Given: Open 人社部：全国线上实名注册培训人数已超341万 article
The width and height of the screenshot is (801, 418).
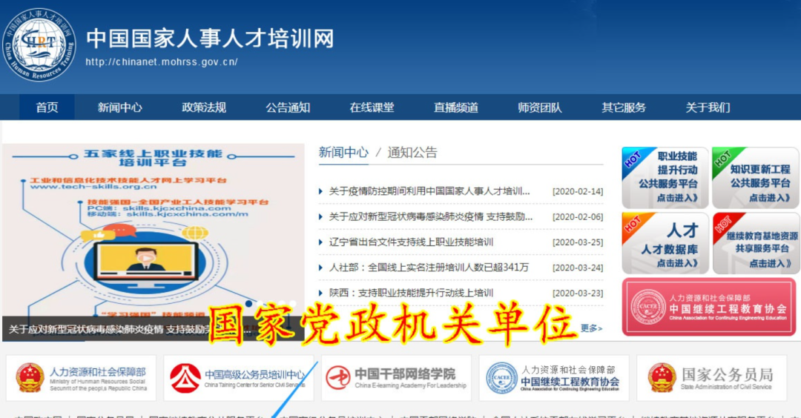Looking at the screenshot, I should coord(429,268).
